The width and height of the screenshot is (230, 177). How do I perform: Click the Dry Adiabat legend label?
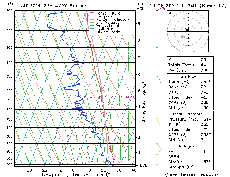(x=108, y=23)
